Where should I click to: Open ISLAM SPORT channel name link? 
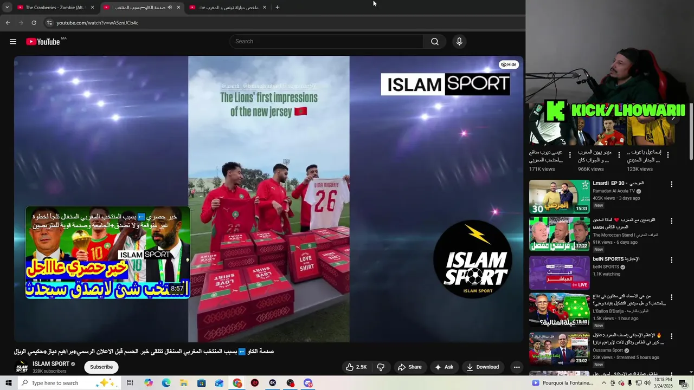click(x=51, y=364)
